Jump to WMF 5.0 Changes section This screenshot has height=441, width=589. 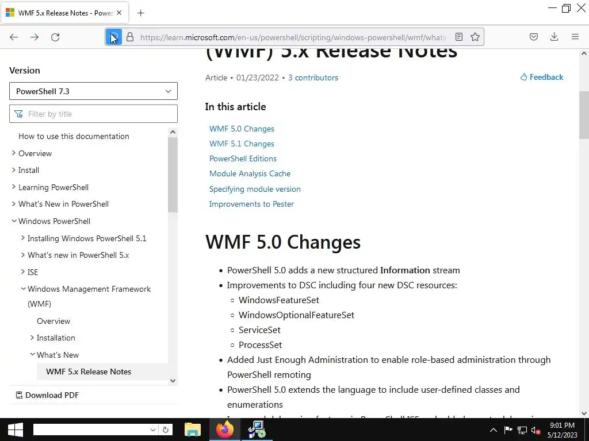pos(242,129)
